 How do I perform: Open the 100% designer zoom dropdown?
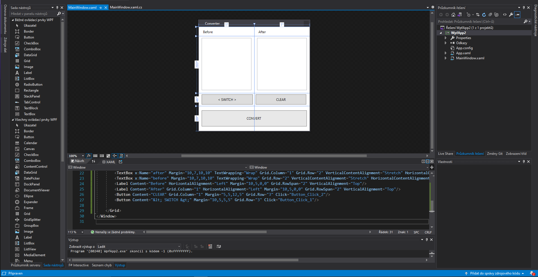(x=83, y=156)
